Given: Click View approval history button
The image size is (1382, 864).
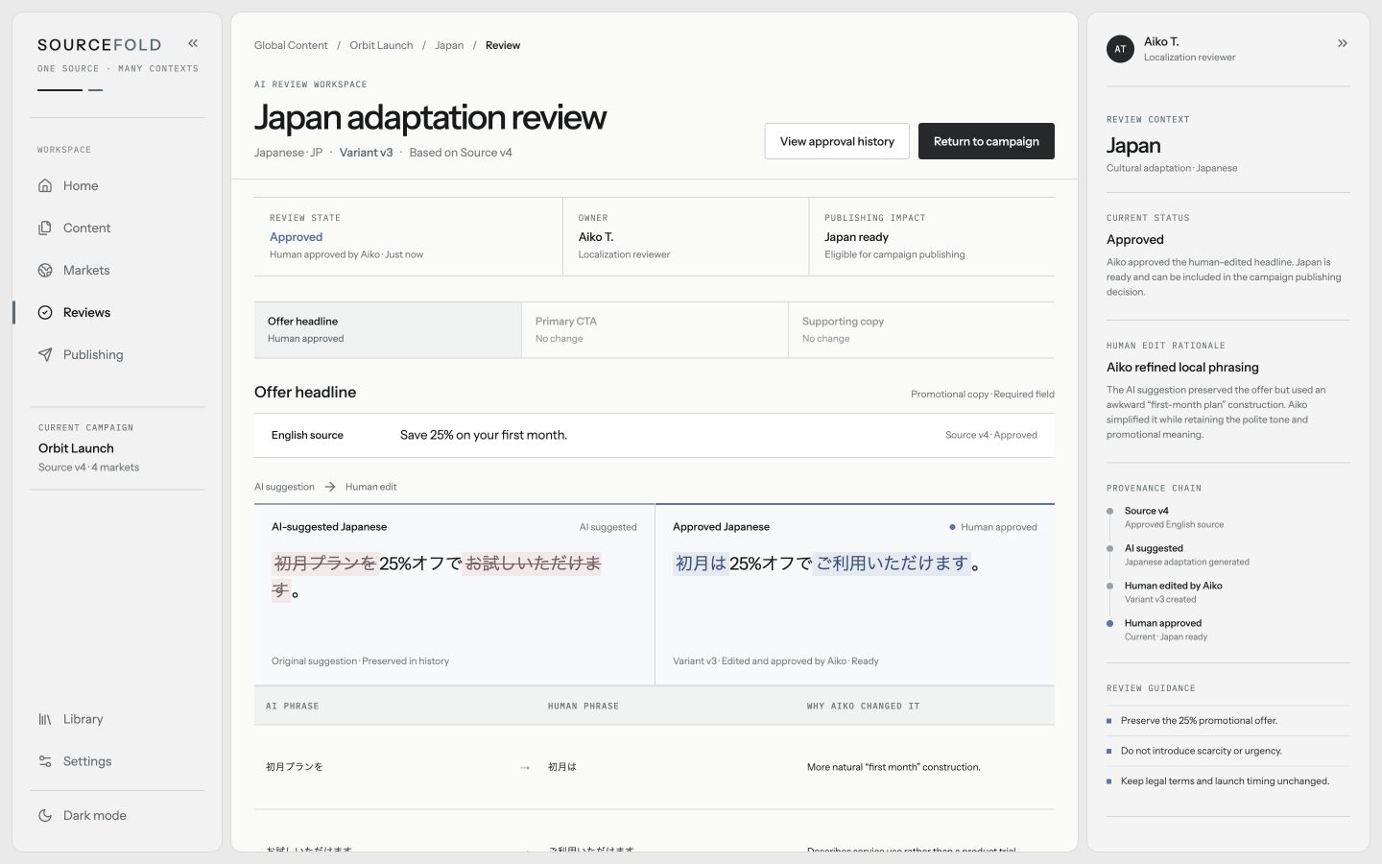Looking at the screenshot, I should [x=837, y=141].
